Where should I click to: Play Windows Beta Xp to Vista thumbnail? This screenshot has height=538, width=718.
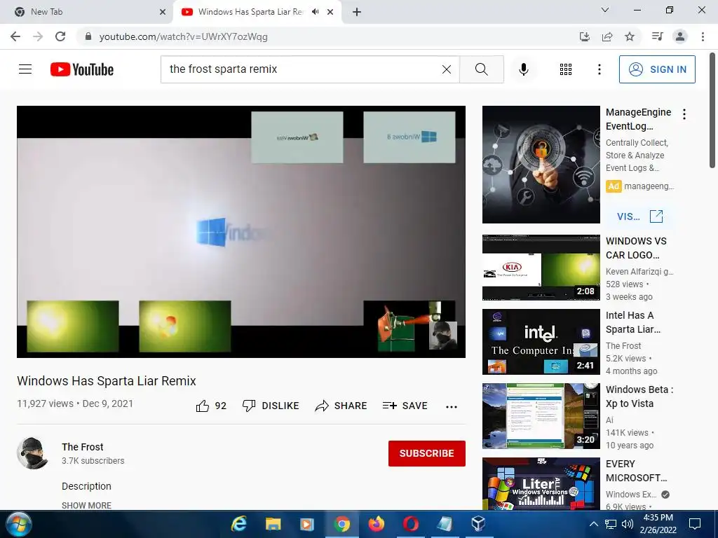[541, 416]
